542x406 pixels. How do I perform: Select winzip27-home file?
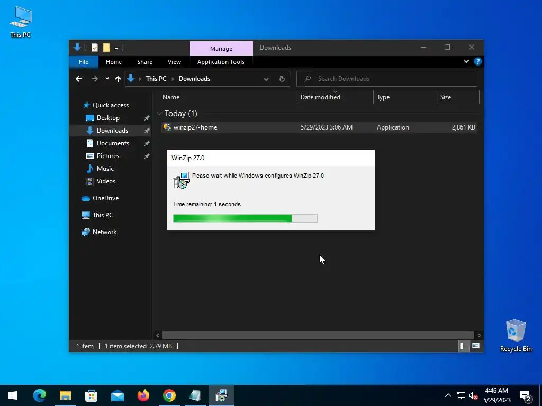[x=319, y=127]
